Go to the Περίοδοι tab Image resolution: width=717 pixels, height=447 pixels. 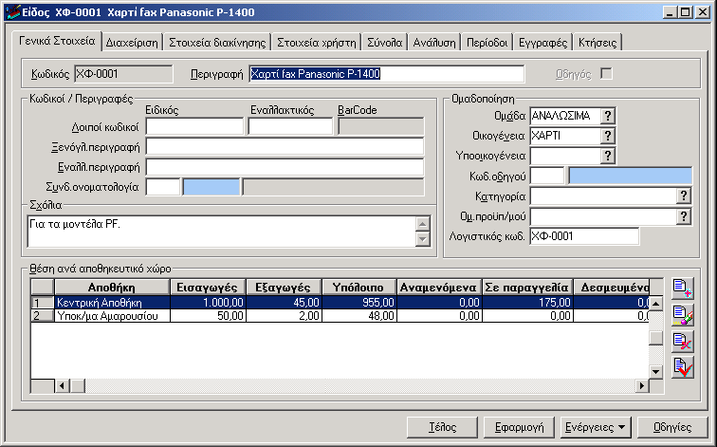[x=487, y=43]
